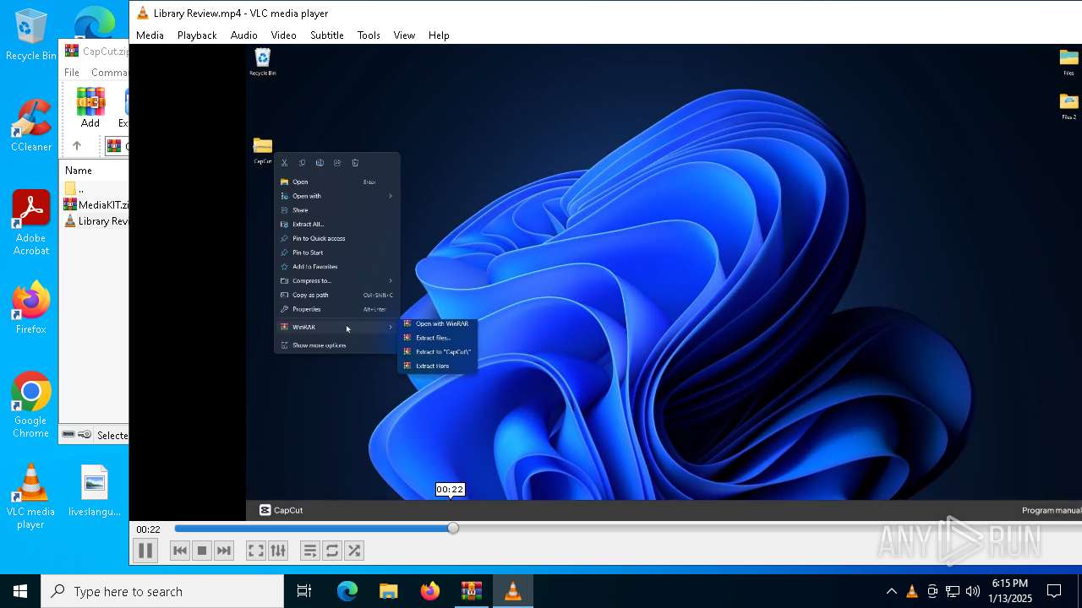The width and height of the screenshot is (1082, 608).
Task: Launch Firefox desktop shortcut
Action: 31,308
